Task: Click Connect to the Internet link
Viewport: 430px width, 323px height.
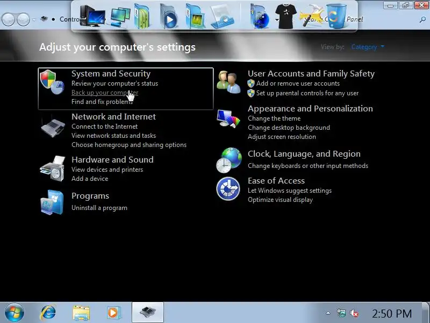Action: tap(104, 127)
